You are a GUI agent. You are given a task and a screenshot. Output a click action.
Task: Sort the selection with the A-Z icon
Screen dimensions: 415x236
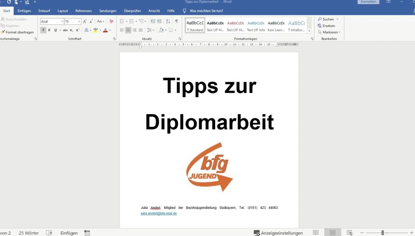[168, 21]
